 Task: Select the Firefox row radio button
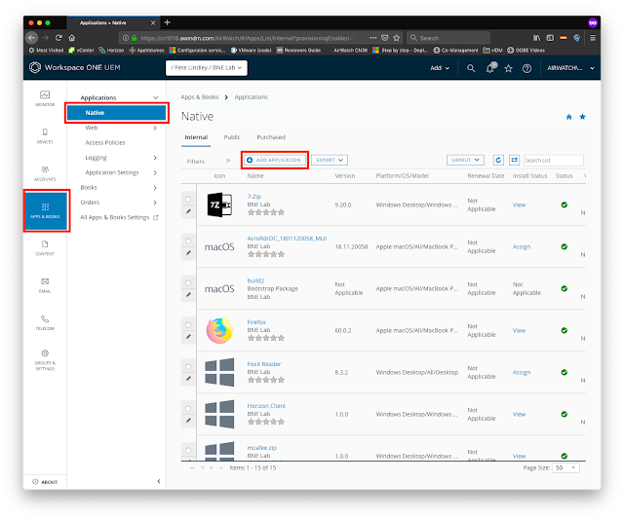(x=188, y=324)
